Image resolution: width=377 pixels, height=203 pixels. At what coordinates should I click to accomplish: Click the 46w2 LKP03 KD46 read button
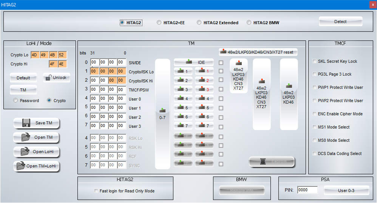click(289, 94)
